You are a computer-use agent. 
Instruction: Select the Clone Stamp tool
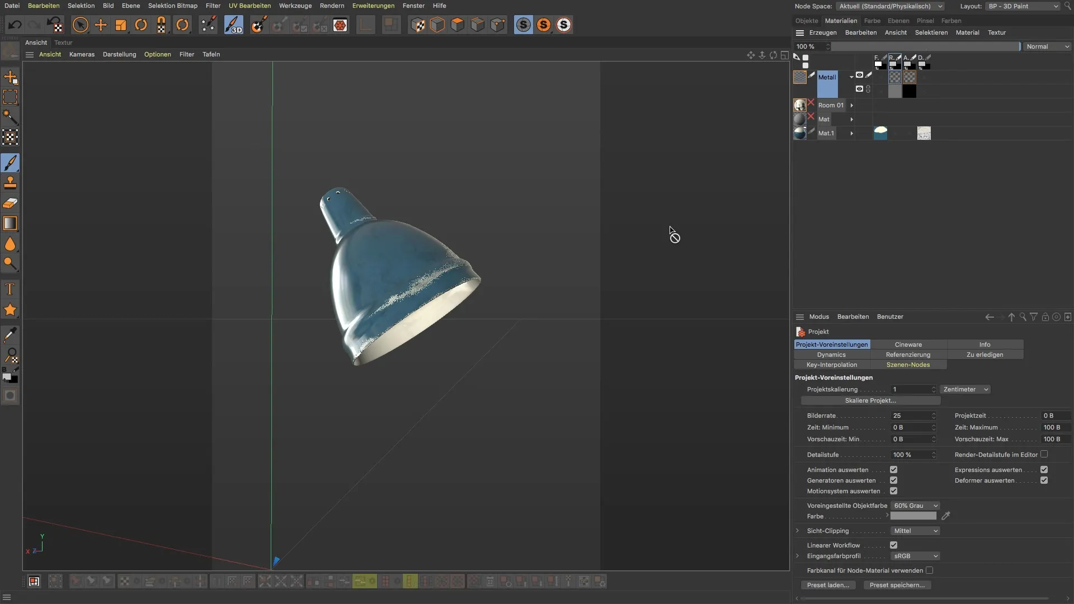tap(10, 183)
